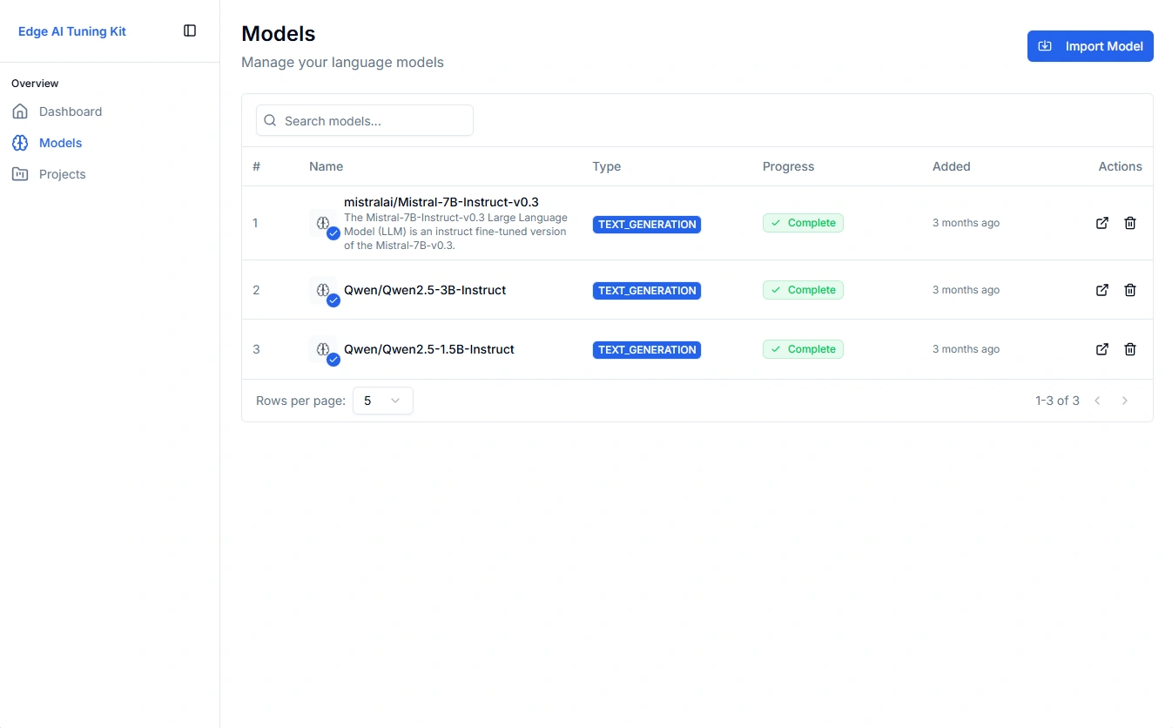
Task: Open the rows per page dropdown
Action: (382, 401)
